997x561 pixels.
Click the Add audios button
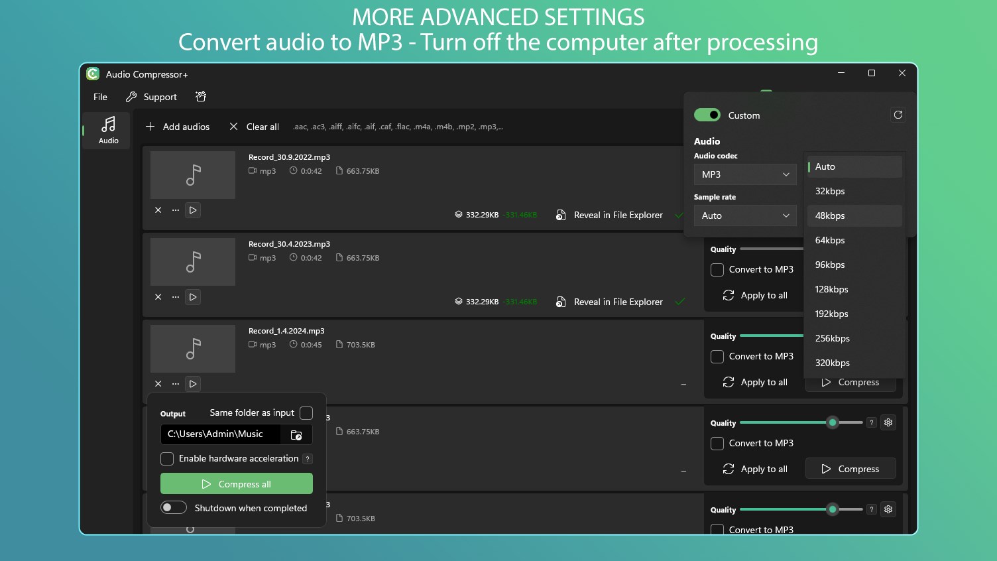click(x=178, y=127)
